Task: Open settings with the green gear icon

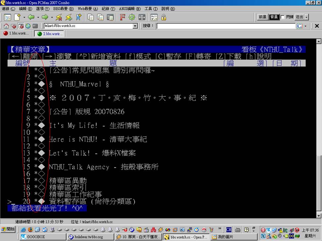Action: (x=132, y=17)
